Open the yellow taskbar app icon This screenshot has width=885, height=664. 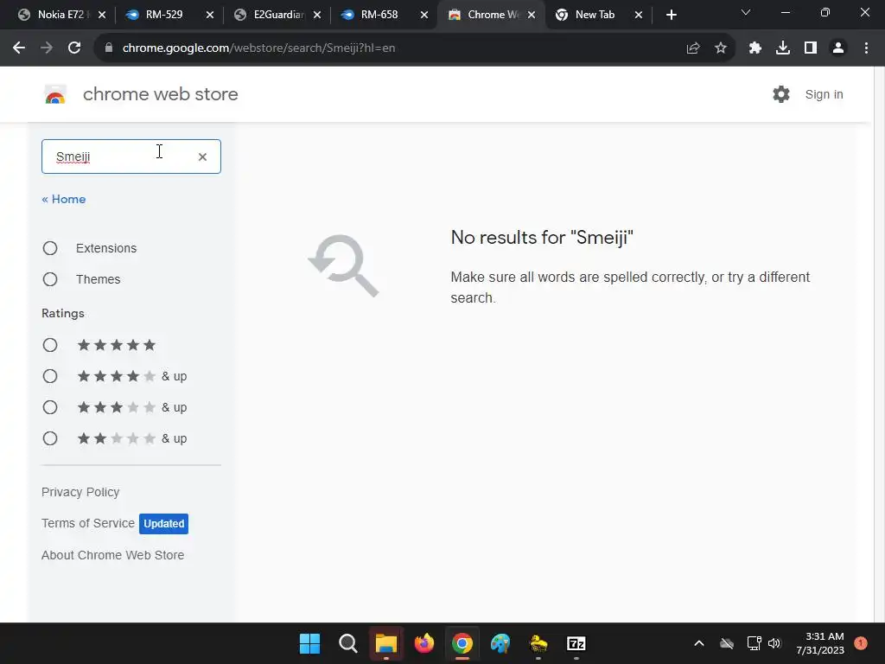[x=538, y=643]
